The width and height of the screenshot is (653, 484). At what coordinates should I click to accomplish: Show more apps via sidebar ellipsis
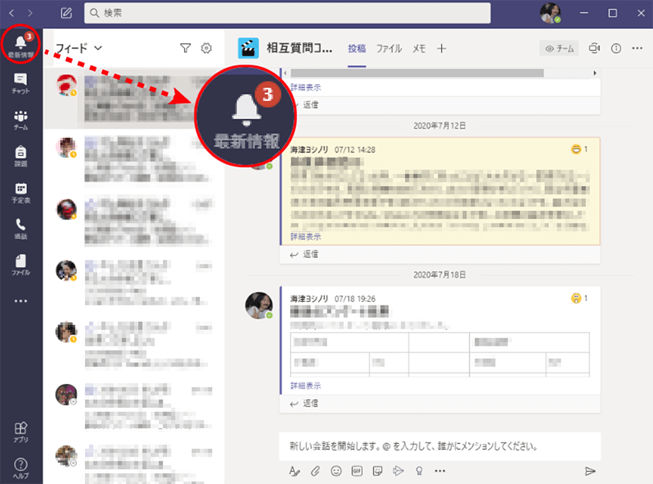pyautogui.click(x=20, y=300)
